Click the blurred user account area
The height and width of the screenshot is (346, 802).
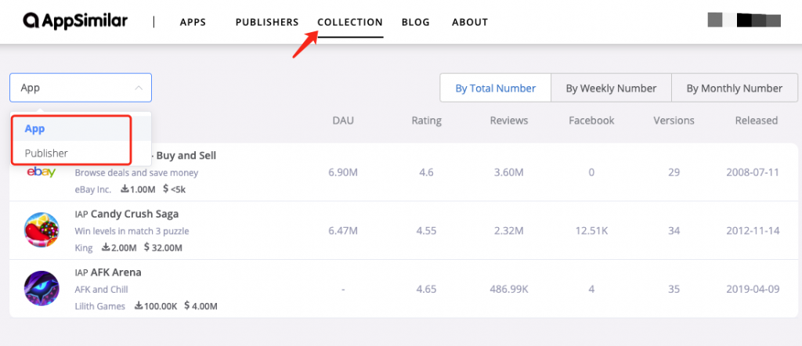coord(744,20)
